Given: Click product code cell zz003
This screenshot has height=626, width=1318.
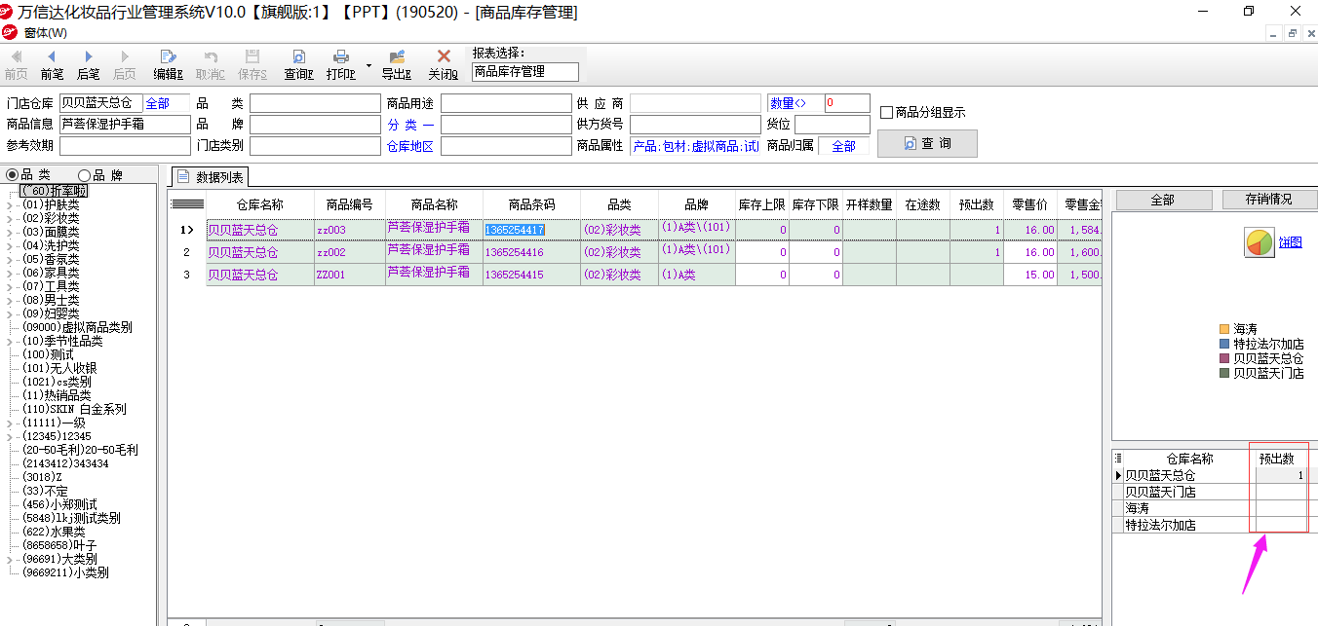Looking at the screenshot, I should point(350,230).
